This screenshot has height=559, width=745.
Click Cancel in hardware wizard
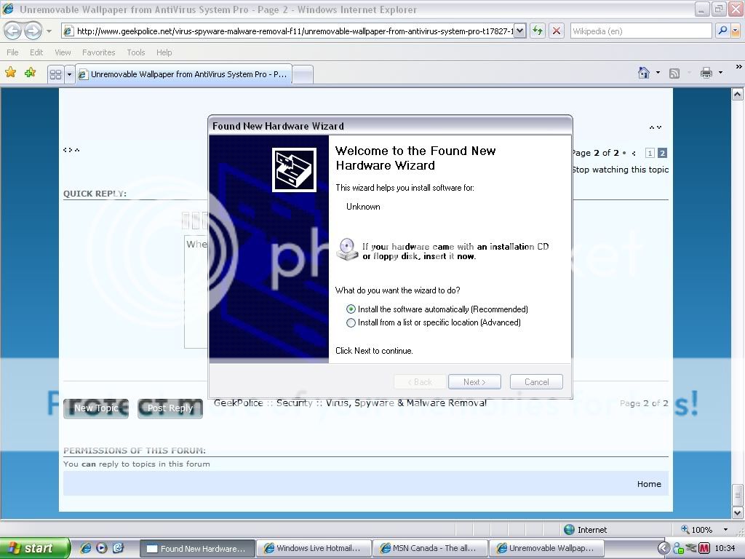(536, 381)
